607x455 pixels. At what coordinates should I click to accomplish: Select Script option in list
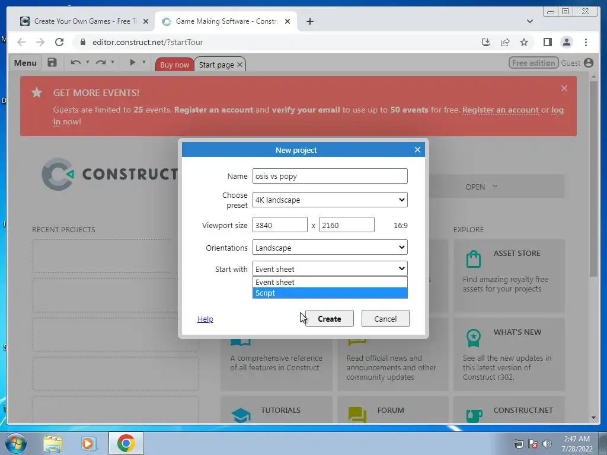(x=330, y=293)
